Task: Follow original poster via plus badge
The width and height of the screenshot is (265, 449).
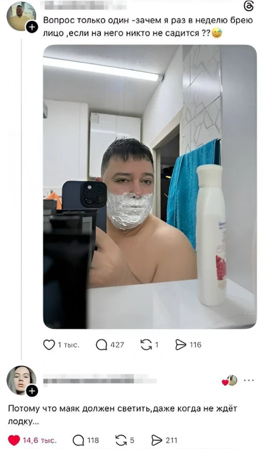Action: (x=32, y=27)
